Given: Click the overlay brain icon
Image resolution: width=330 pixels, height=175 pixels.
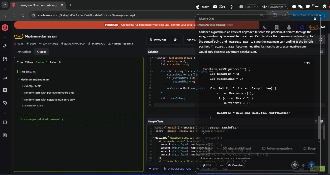Looking at the screenshot, I should (x=241, y=7).
